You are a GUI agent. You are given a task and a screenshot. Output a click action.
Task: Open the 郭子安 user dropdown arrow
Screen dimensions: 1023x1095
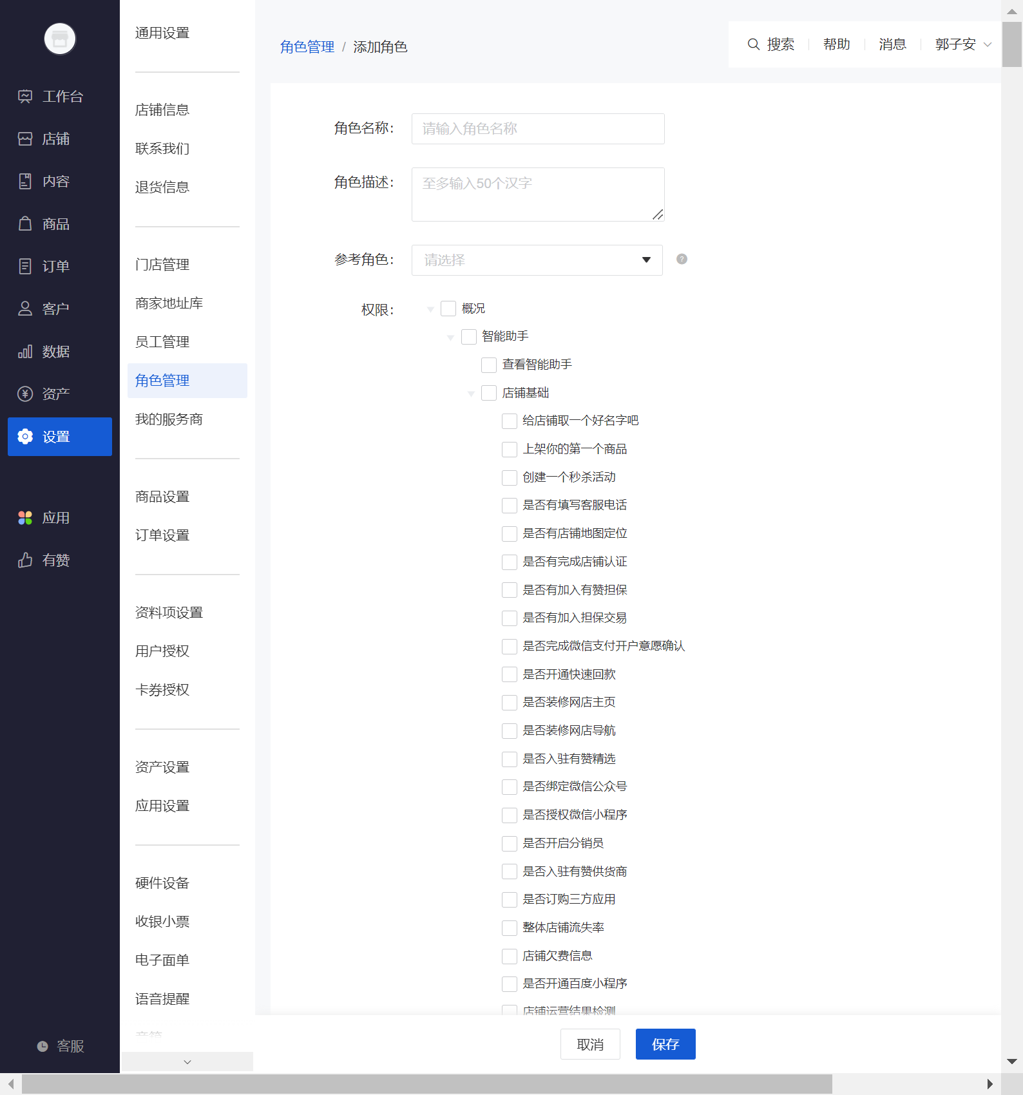988,44
